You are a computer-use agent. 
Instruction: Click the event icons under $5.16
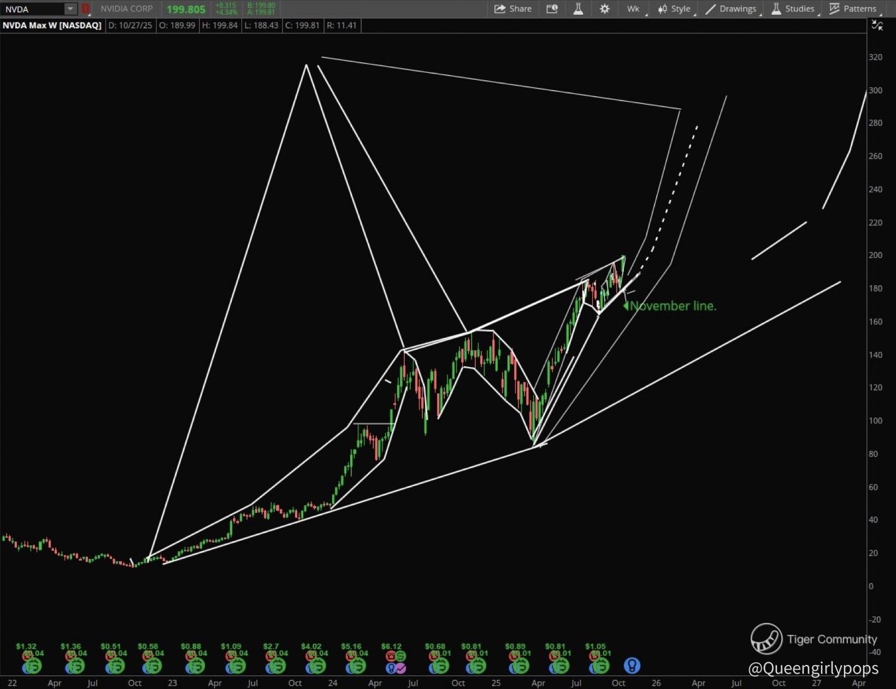(355, 662)
